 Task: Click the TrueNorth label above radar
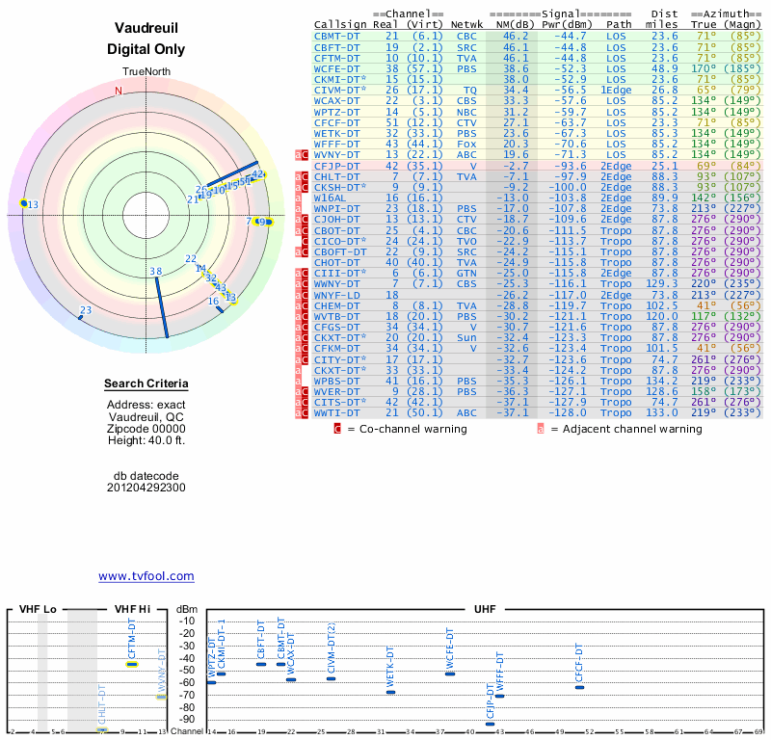[146, 72]
